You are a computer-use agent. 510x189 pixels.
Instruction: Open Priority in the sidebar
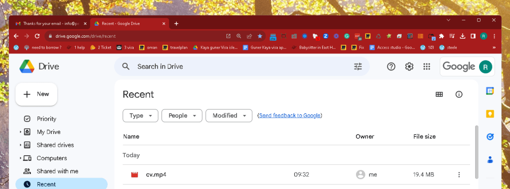(x=46, y=119)
